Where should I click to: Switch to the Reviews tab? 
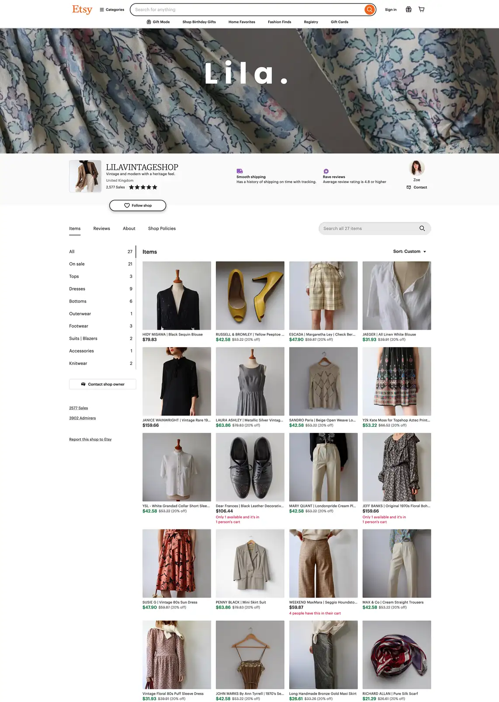102,228
